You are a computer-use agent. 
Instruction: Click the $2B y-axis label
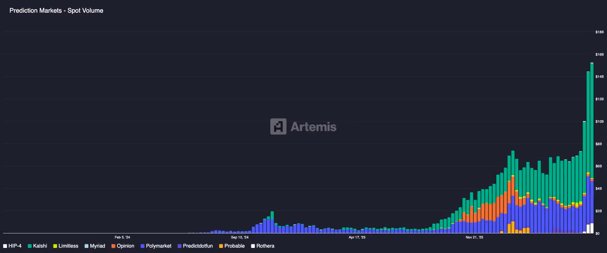click(x=599, y=211)
